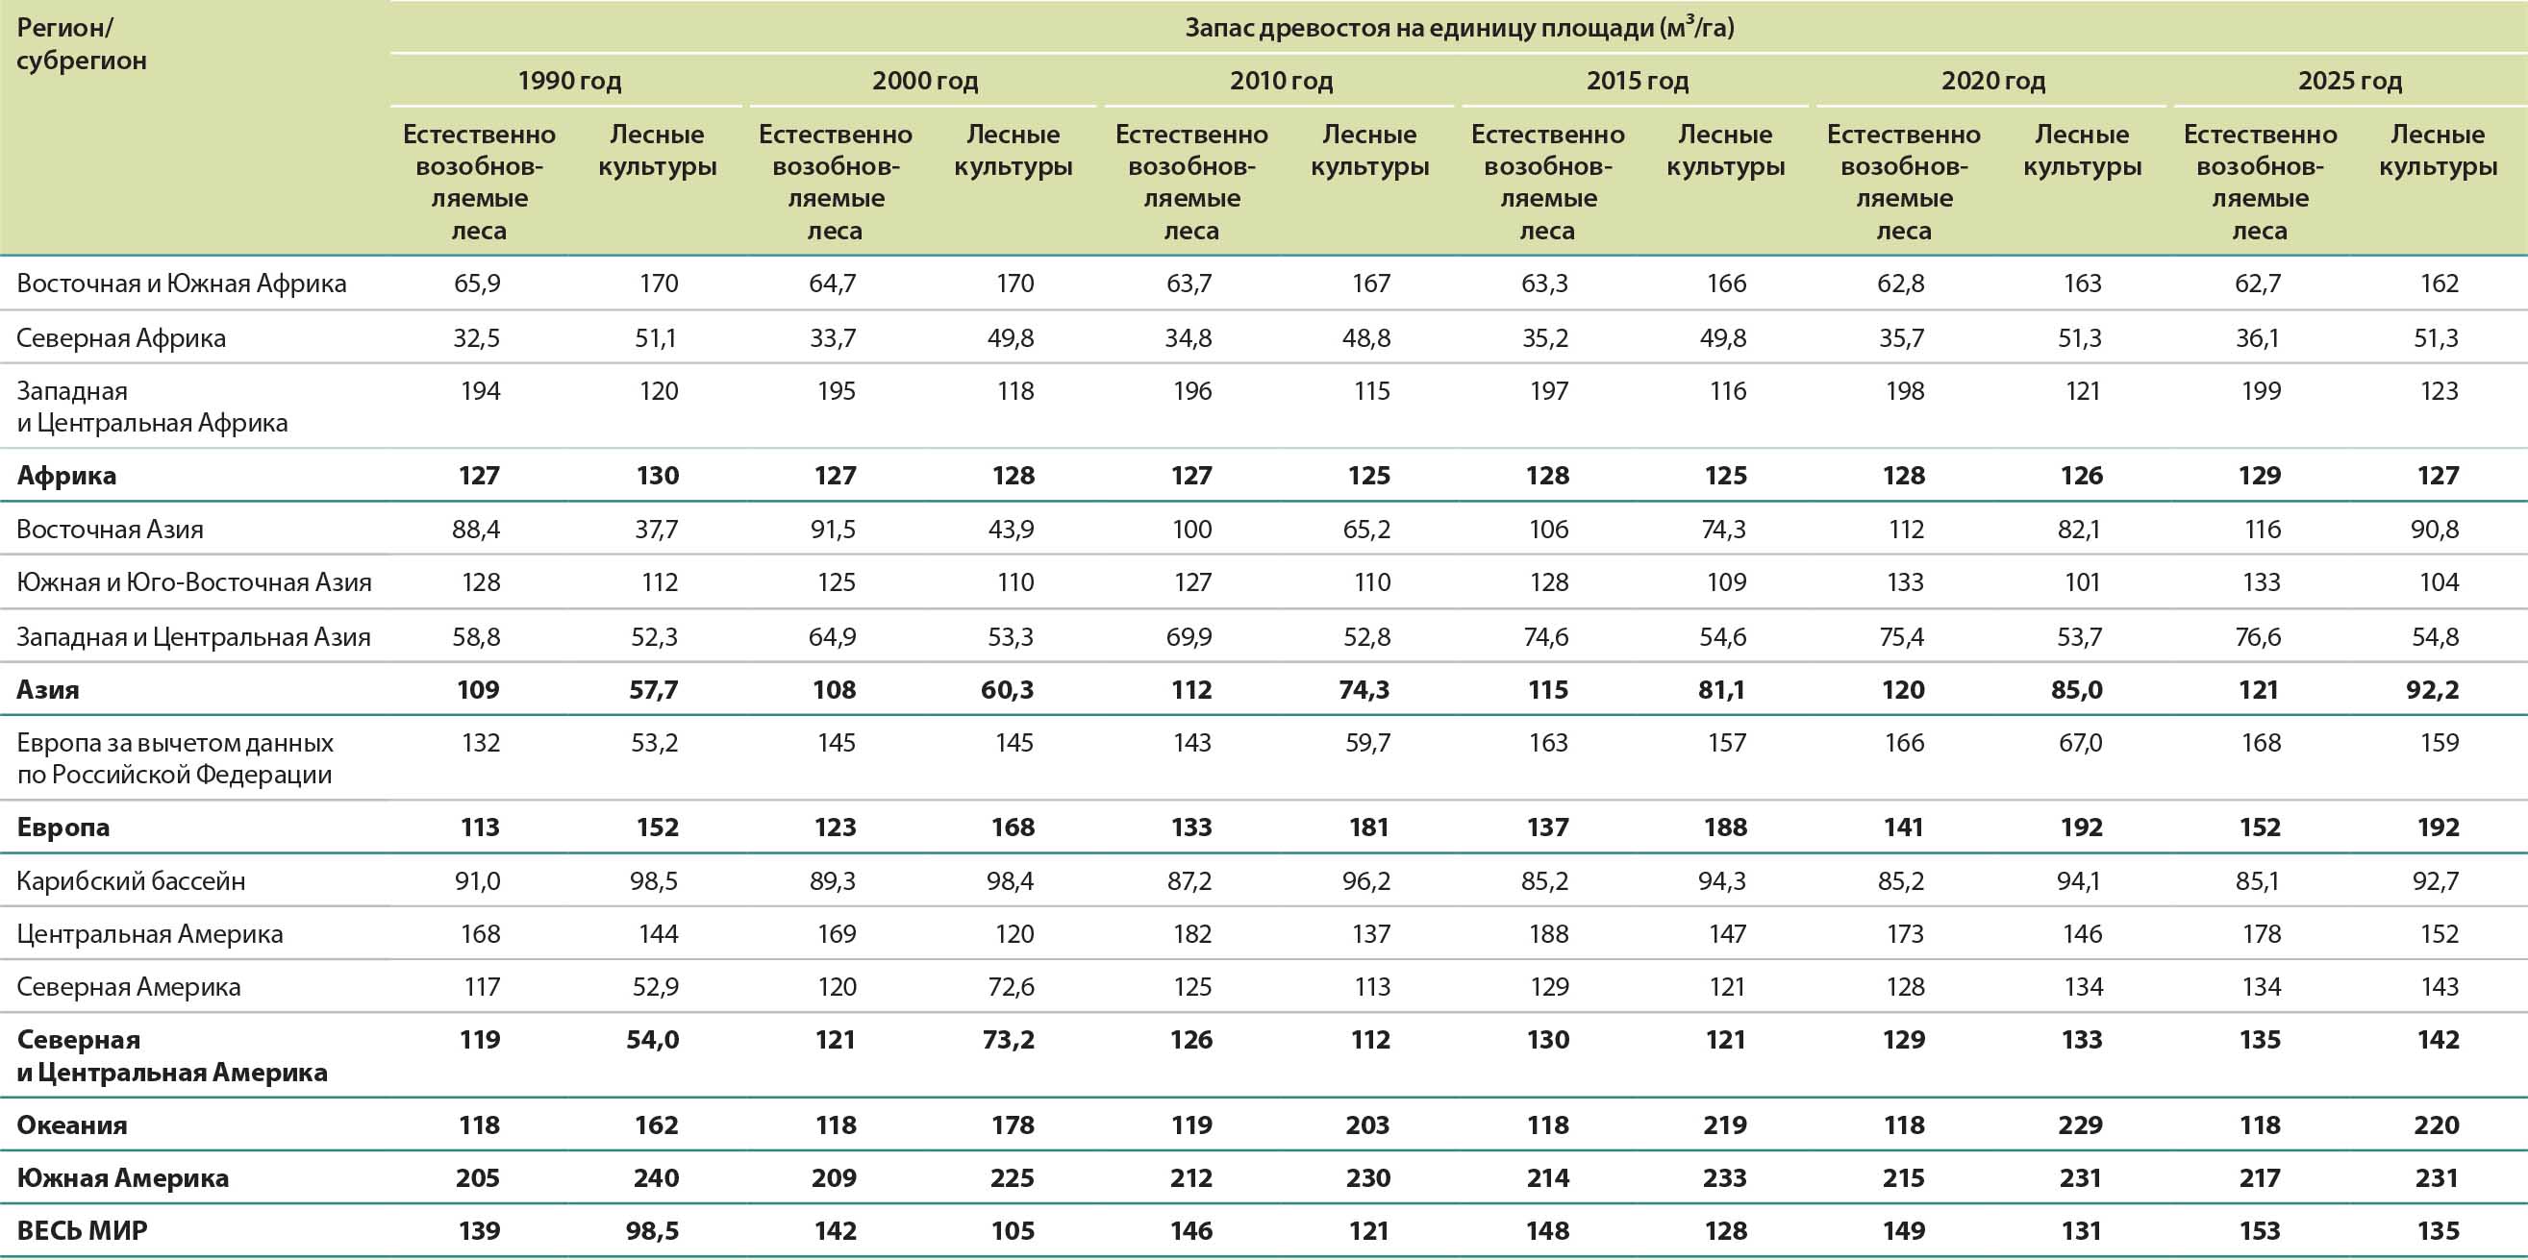Click the 'Южная Америка' row label

click(x=123, y=1177)
